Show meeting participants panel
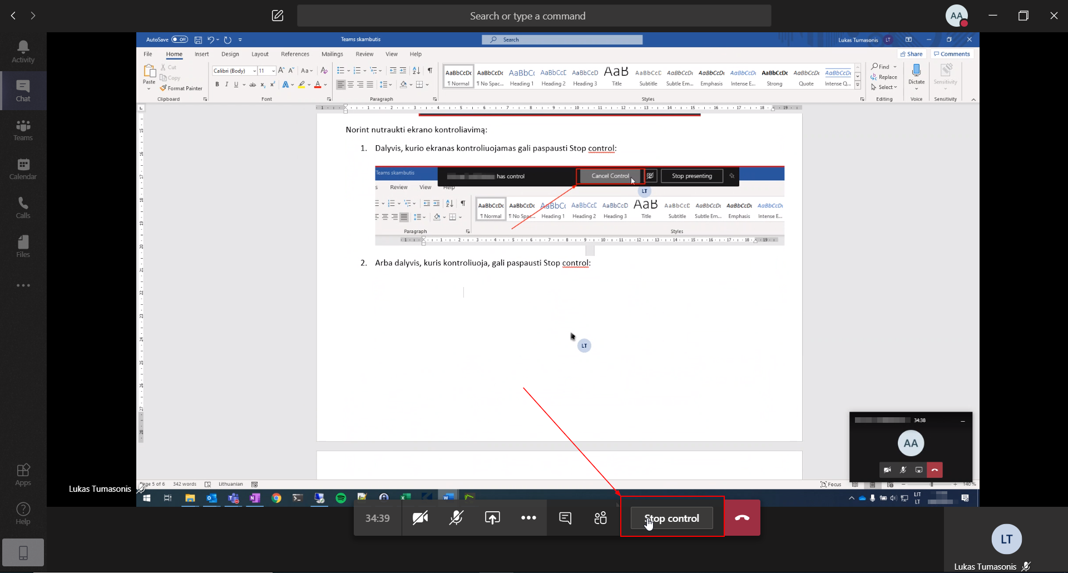Screen dimensions: 1068x573 [x=601, y=518]
